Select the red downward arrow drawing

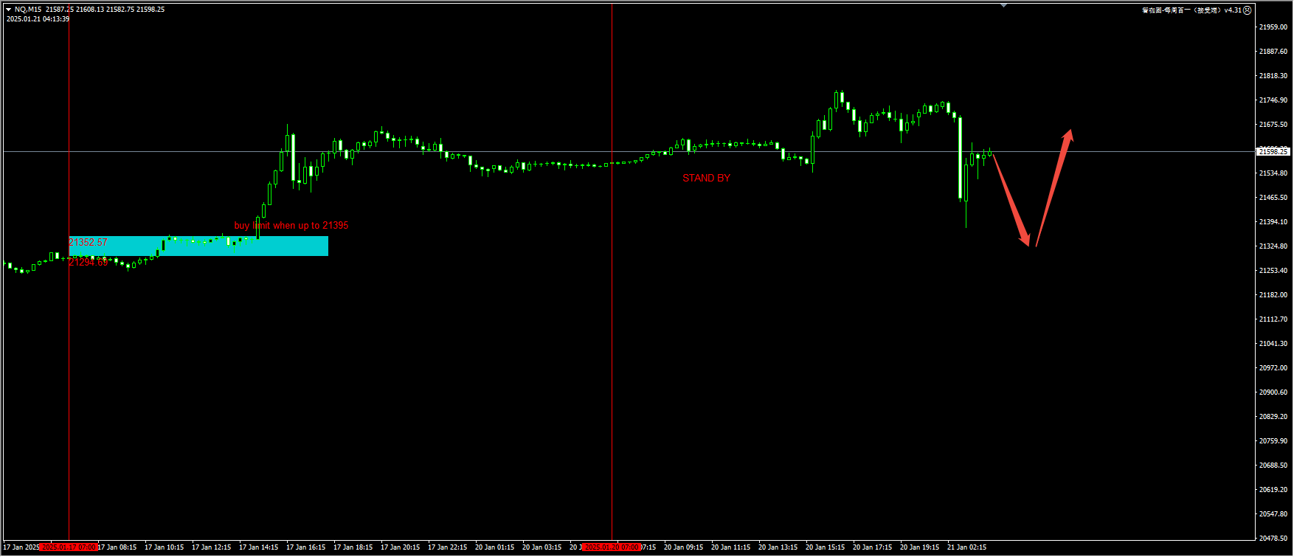1011,199
